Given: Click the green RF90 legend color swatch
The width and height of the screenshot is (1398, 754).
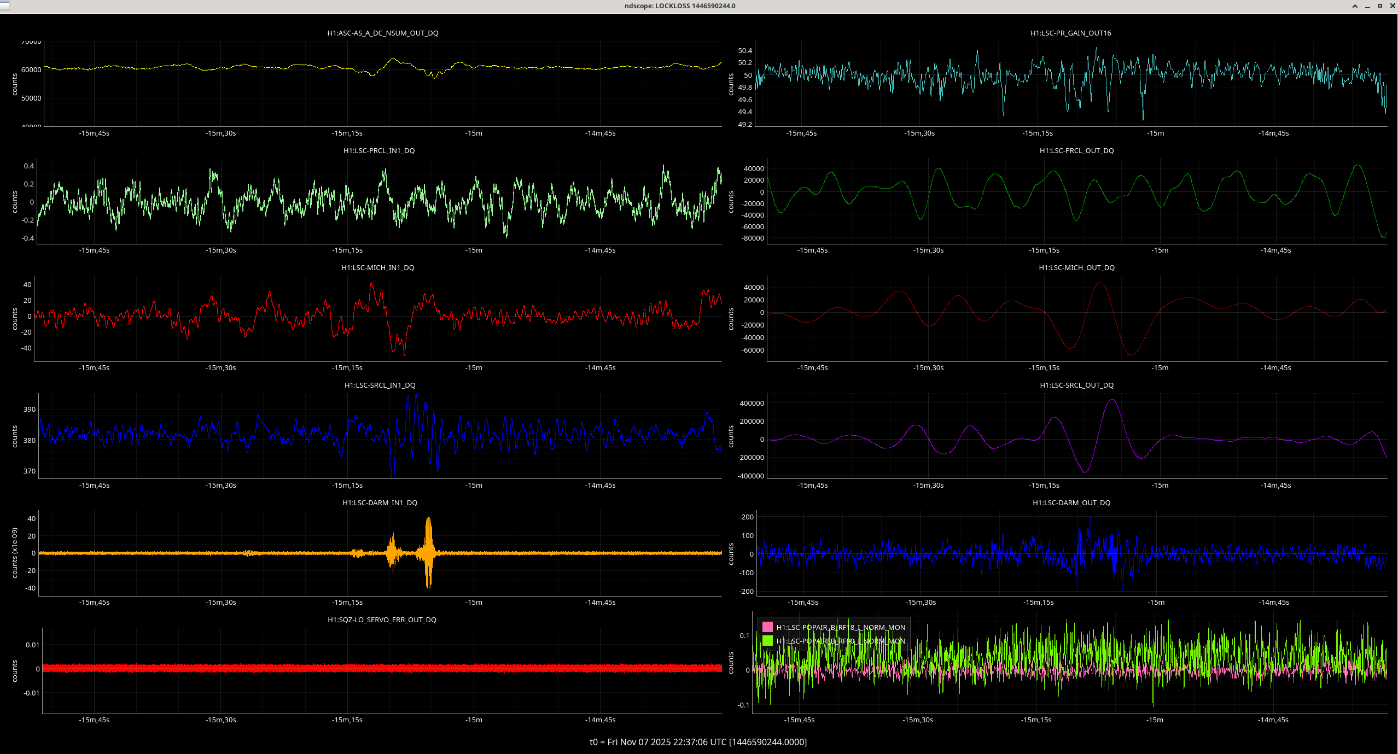Looking at the screenshot, I should click(767, 640).
